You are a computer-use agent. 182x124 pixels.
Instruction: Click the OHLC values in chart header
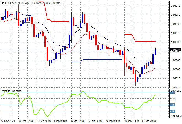pyautogui.click(x=37, y=3)
